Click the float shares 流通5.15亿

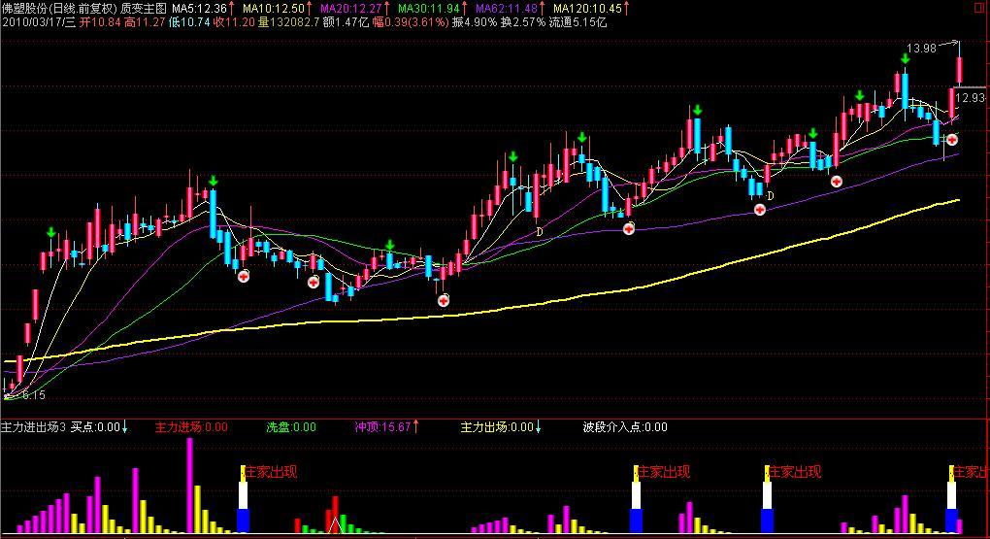(x=577, y=22)
